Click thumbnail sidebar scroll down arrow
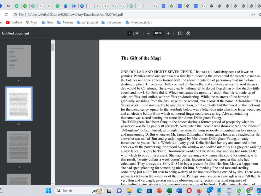The height and width of the screenshot is (196, 261). 53,183
